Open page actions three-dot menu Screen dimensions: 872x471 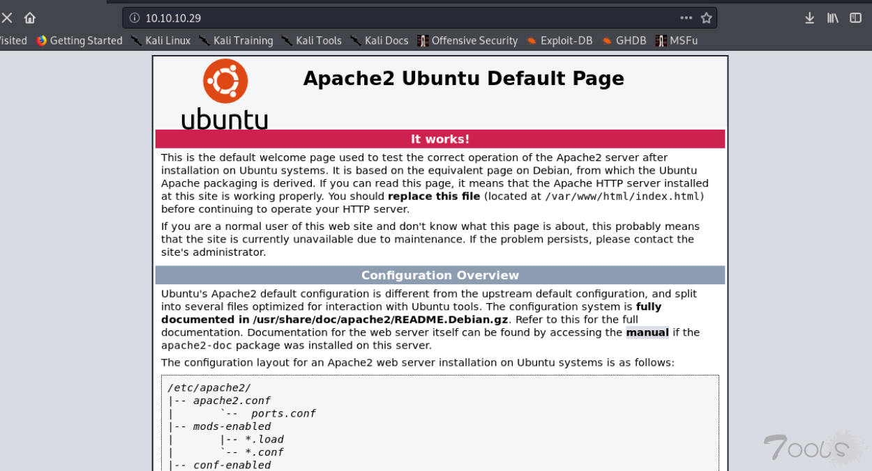tap(686, 18)
